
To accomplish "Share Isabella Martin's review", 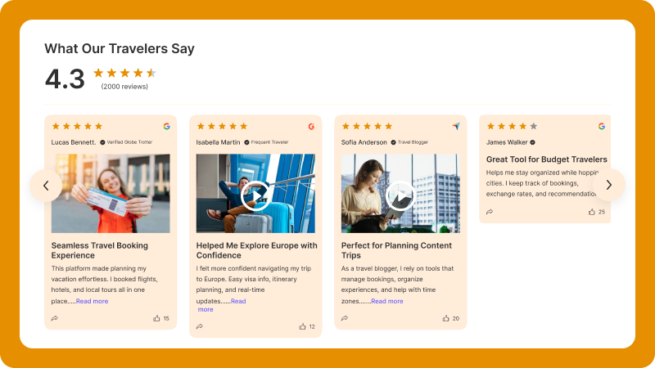I will 200,326.
